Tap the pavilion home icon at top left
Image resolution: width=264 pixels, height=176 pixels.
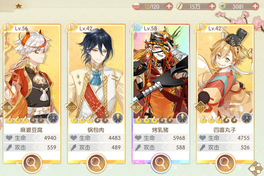(x=19, y=6)
